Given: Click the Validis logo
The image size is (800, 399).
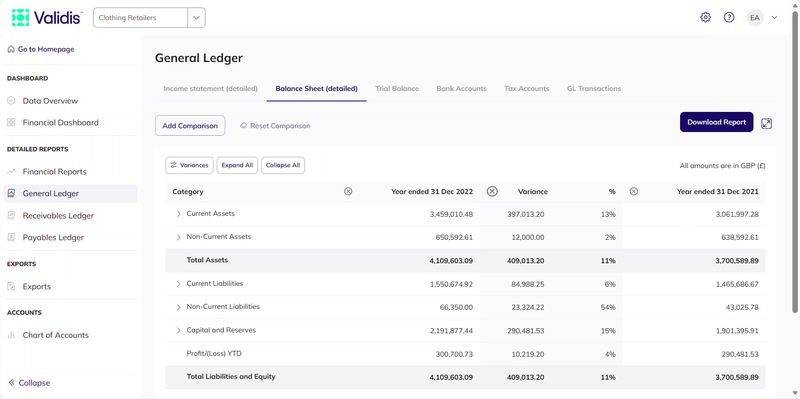Looking at the screenshot, I should click(47, 18).
